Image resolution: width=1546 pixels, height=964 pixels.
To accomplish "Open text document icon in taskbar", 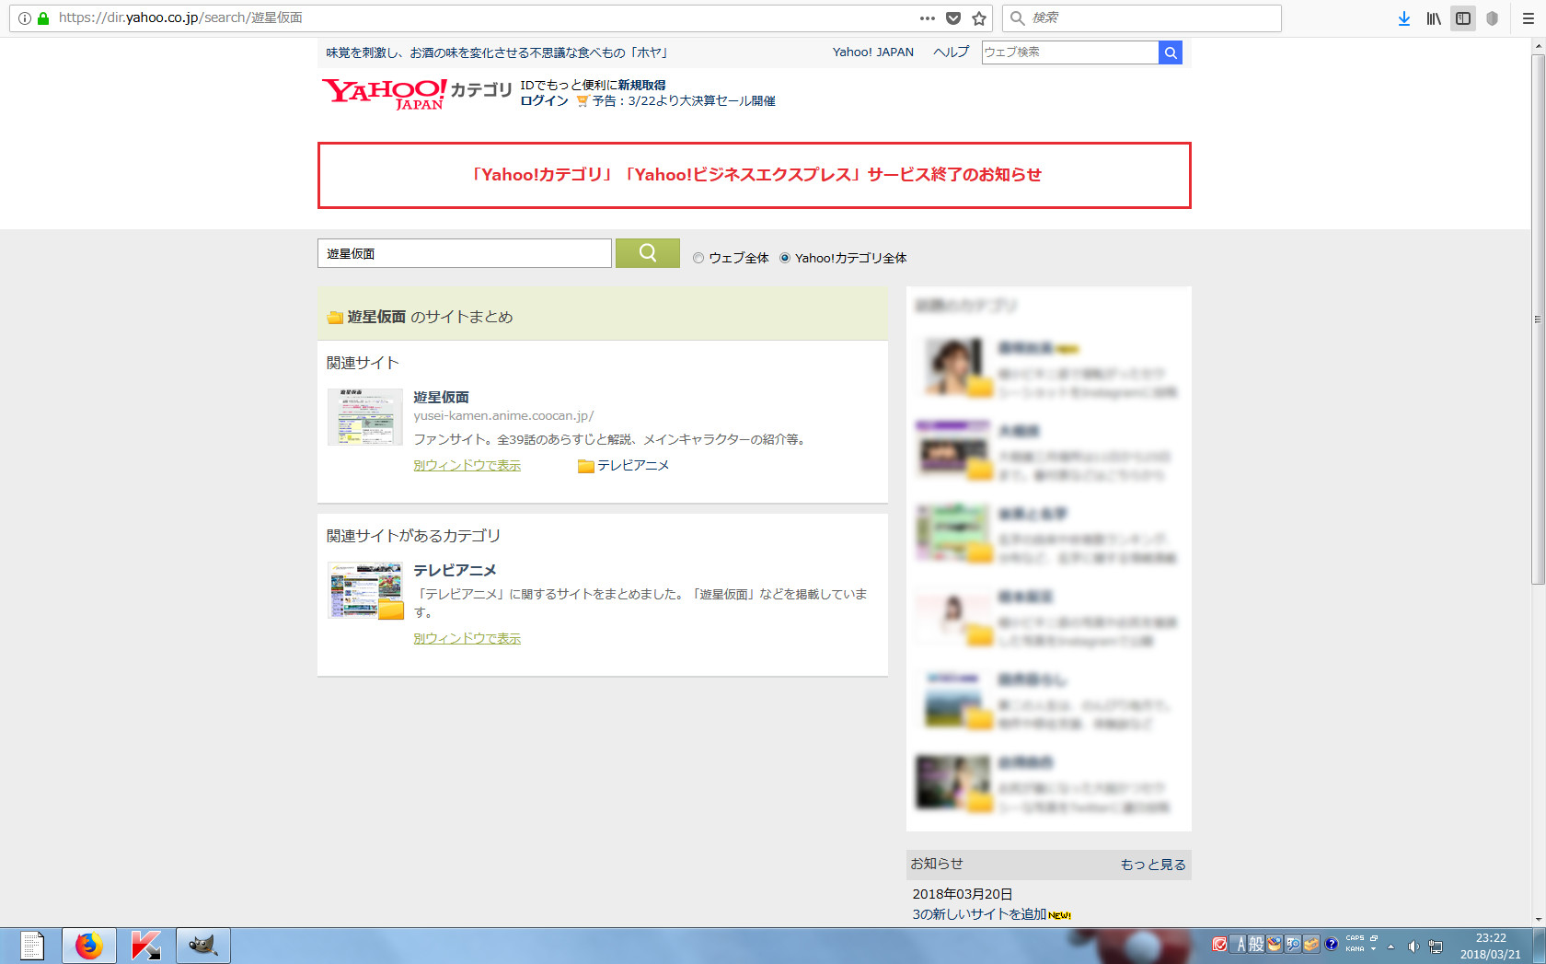I will tap(32, 946).
